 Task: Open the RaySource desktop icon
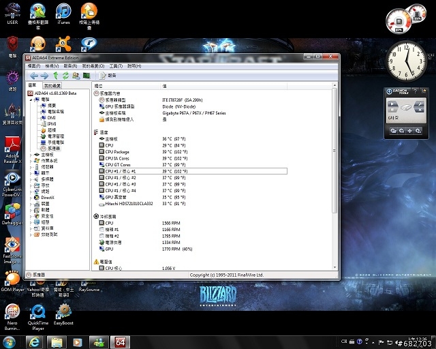pyautogui.click(x=89, y=287)
